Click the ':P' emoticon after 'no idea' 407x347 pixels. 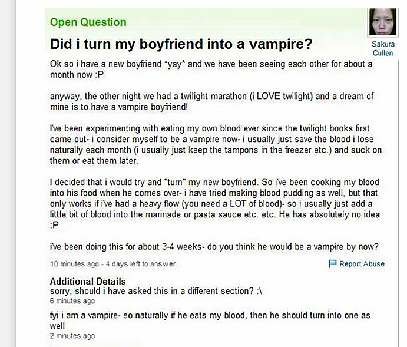coord(54,225)
